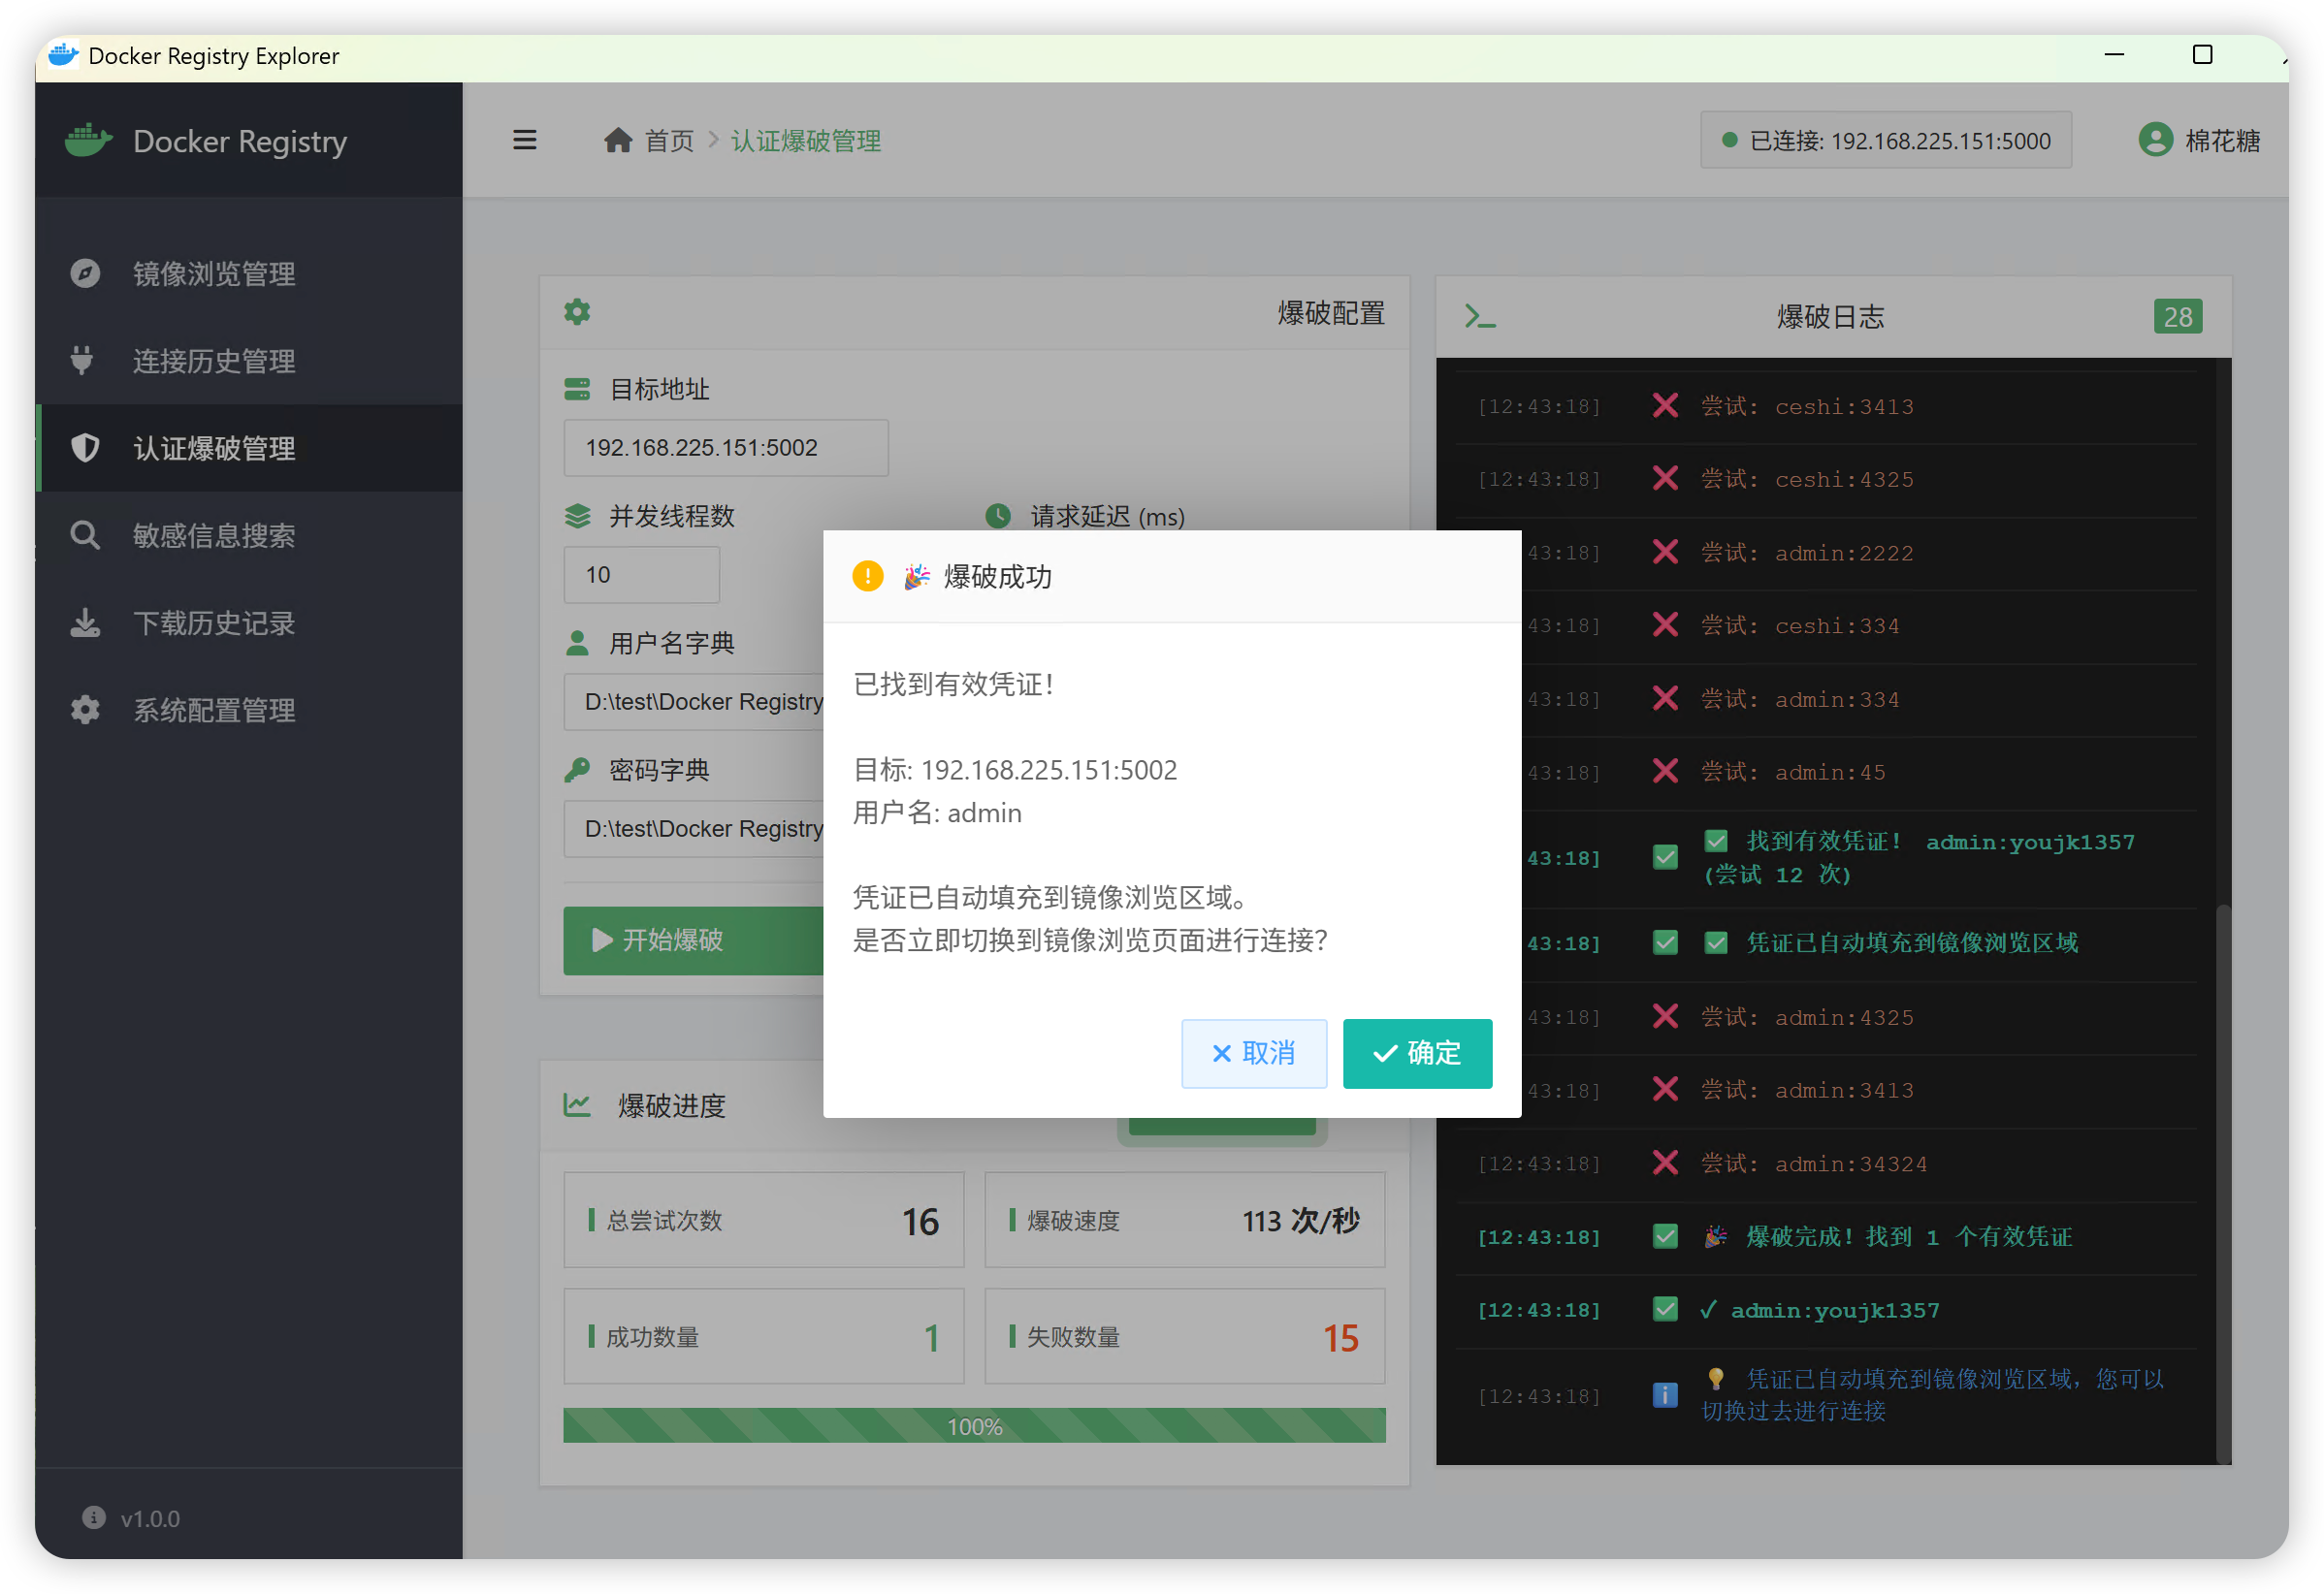Click the gear icon on 爆破配置 panel
The image size is (2324, 1594).
[x=578, y=312]
